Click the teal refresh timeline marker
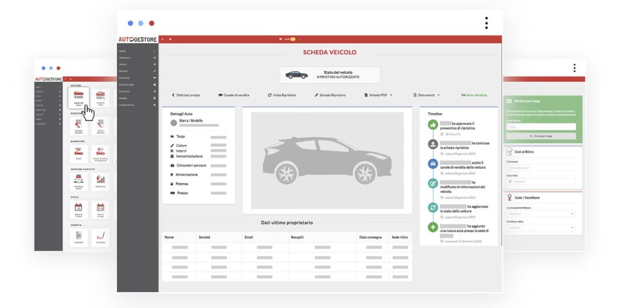The image size is (617, 308). 433,208
